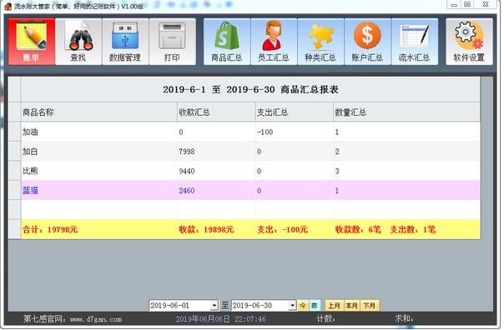504x330 pixels.
Task: Select the 比熊 product row name
Action: [x=30, y=171]
